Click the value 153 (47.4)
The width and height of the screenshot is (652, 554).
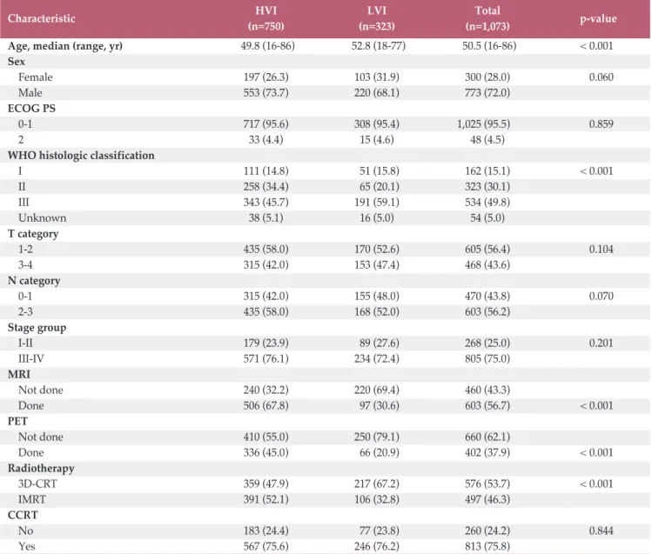point(377,265)
